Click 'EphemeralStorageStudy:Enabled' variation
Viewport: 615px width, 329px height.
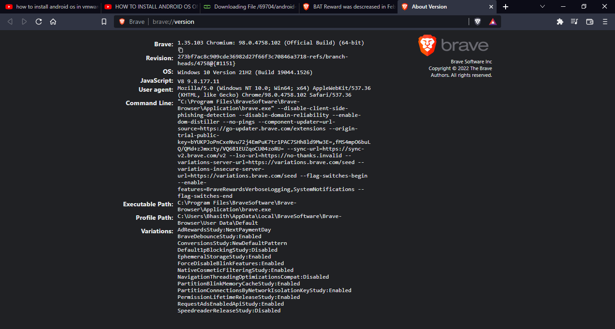point(224,257)
